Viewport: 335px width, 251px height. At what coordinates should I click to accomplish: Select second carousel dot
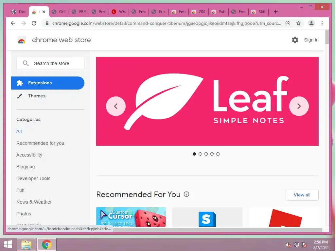click(x=200, y=154)
